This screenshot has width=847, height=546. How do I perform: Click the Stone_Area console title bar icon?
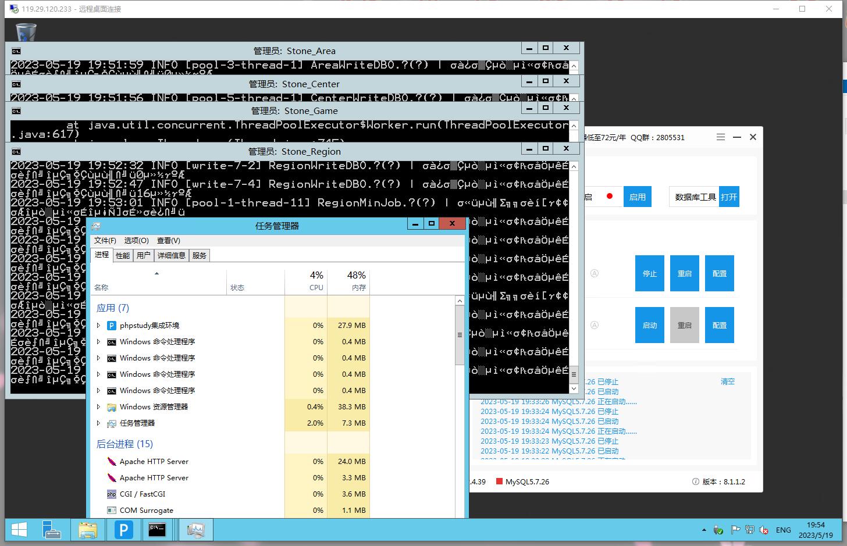pos(16,51)
